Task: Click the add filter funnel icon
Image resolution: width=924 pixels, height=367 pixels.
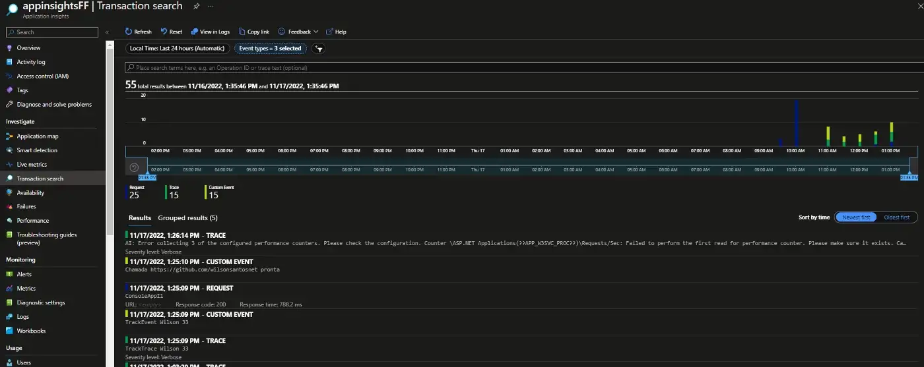Action: tap(318, 49)
